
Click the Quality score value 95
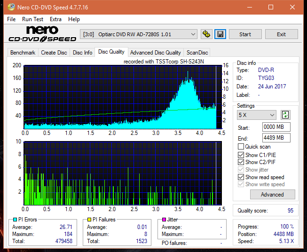291,211
